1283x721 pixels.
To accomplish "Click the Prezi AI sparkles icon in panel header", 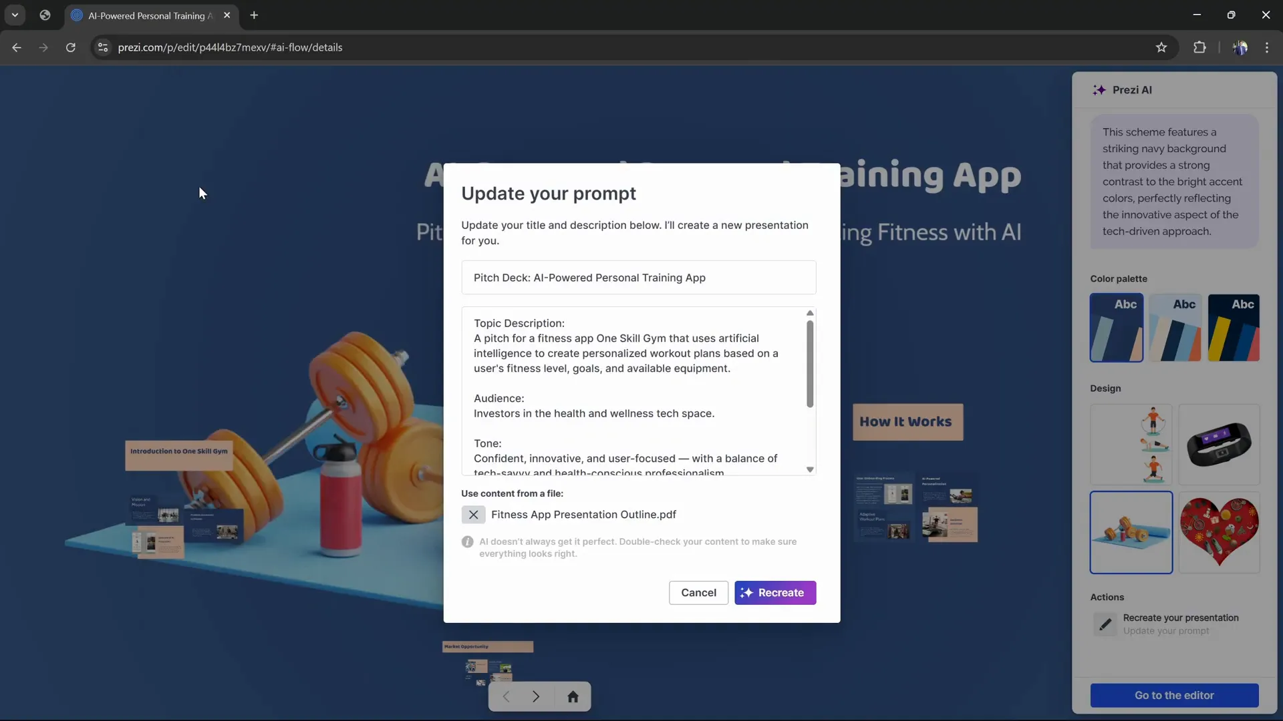I will 1099,89.
